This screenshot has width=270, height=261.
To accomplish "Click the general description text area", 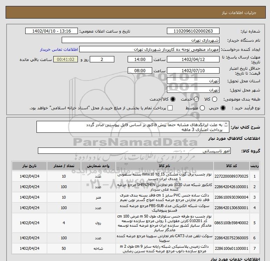I will pos(133,127).
